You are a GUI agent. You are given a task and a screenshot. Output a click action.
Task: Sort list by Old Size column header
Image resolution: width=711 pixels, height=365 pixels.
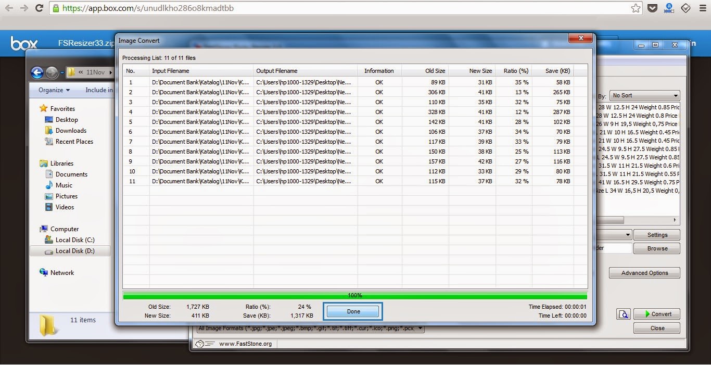point(425,71)
